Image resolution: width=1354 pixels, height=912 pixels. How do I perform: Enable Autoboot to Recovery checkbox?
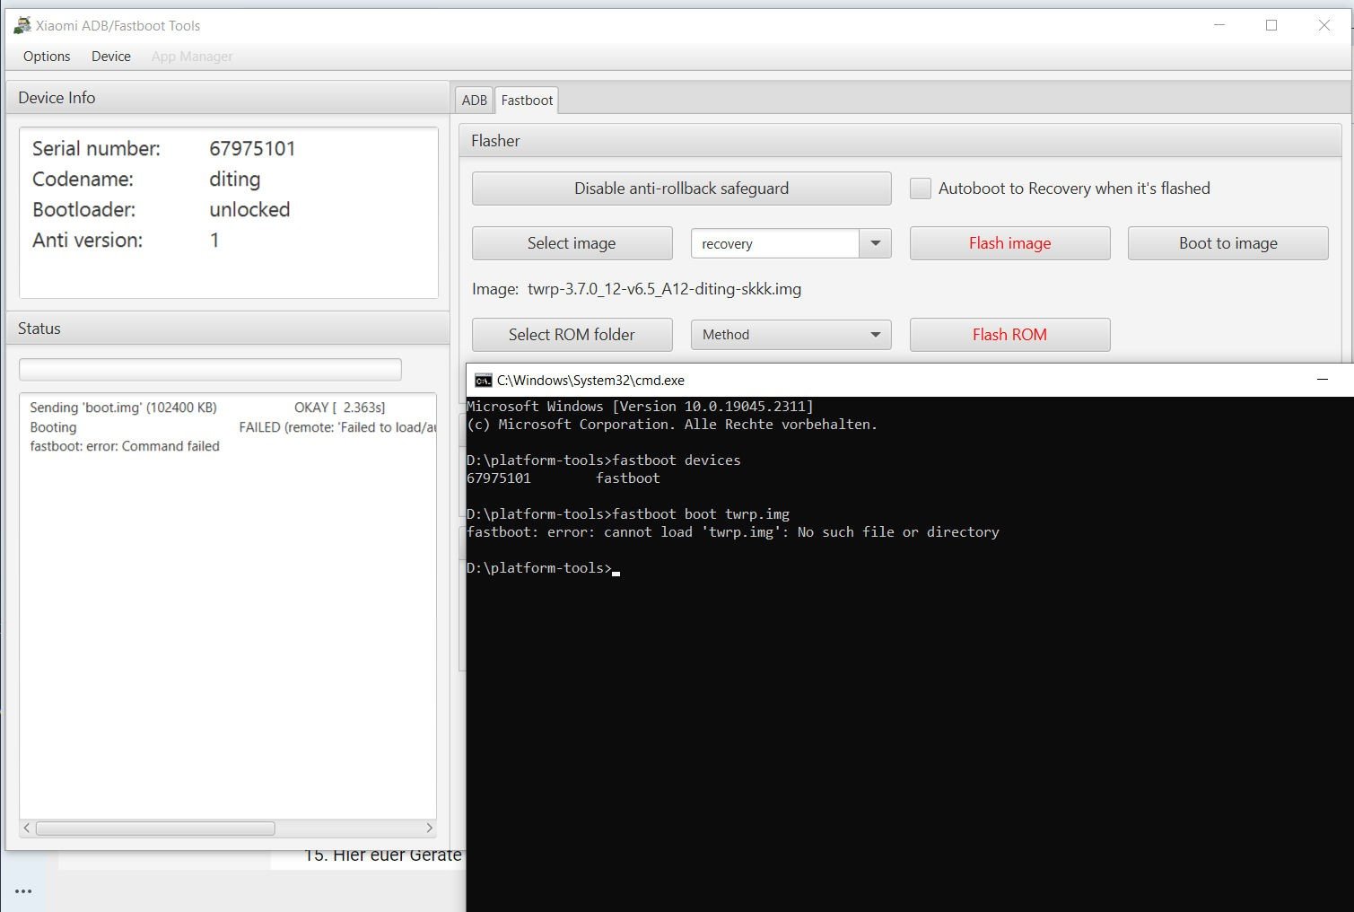click(920, 189)
